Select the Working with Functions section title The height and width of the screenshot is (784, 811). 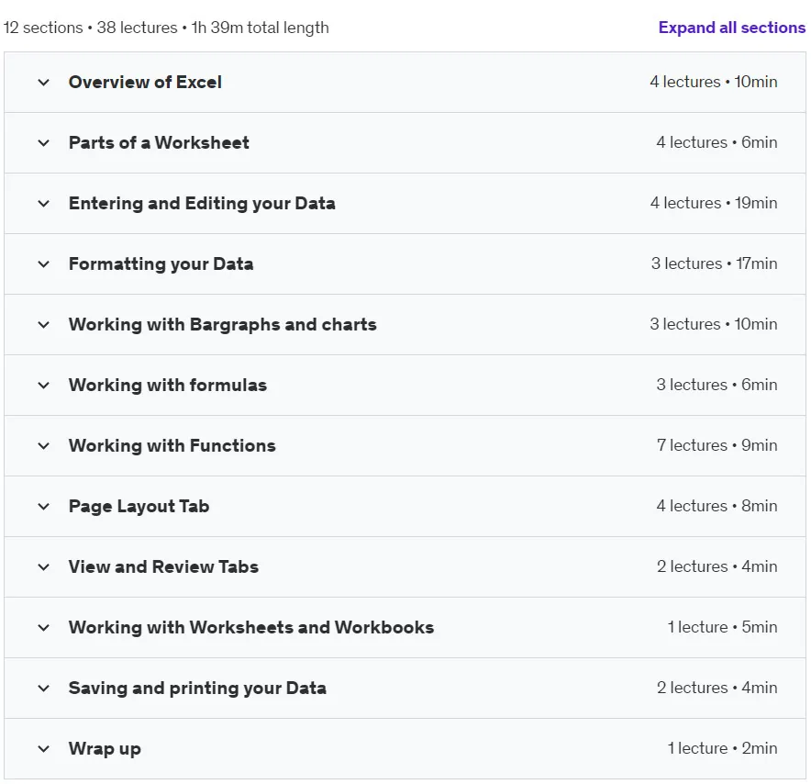coord(172,445)
